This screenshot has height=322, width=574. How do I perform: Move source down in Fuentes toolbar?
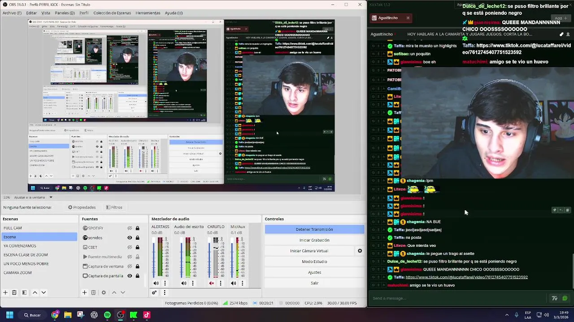point(123,292)
